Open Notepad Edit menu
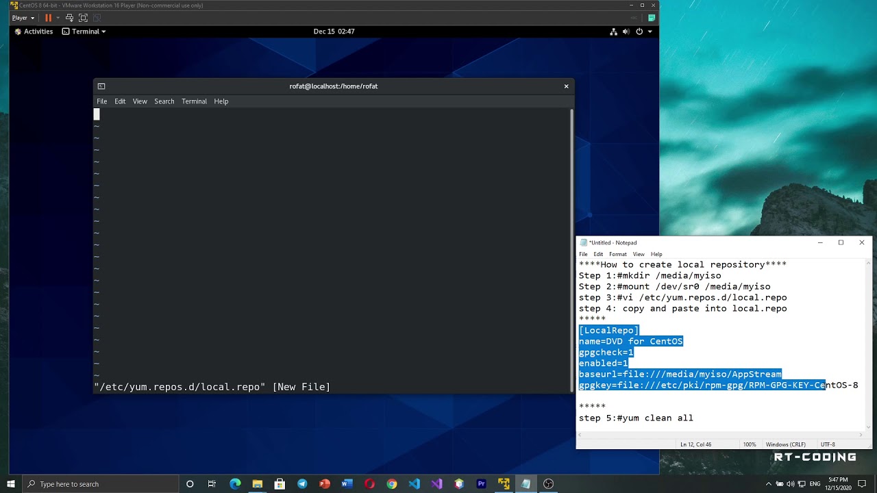This screenshot has height=493, width=877. click(598, 254)
